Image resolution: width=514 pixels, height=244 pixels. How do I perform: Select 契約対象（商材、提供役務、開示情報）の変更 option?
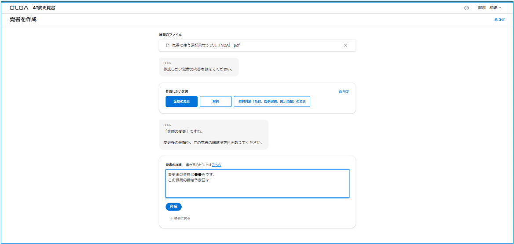pos(272,102)
